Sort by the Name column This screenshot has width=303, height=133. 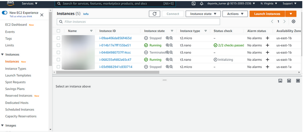pos(91,31)
